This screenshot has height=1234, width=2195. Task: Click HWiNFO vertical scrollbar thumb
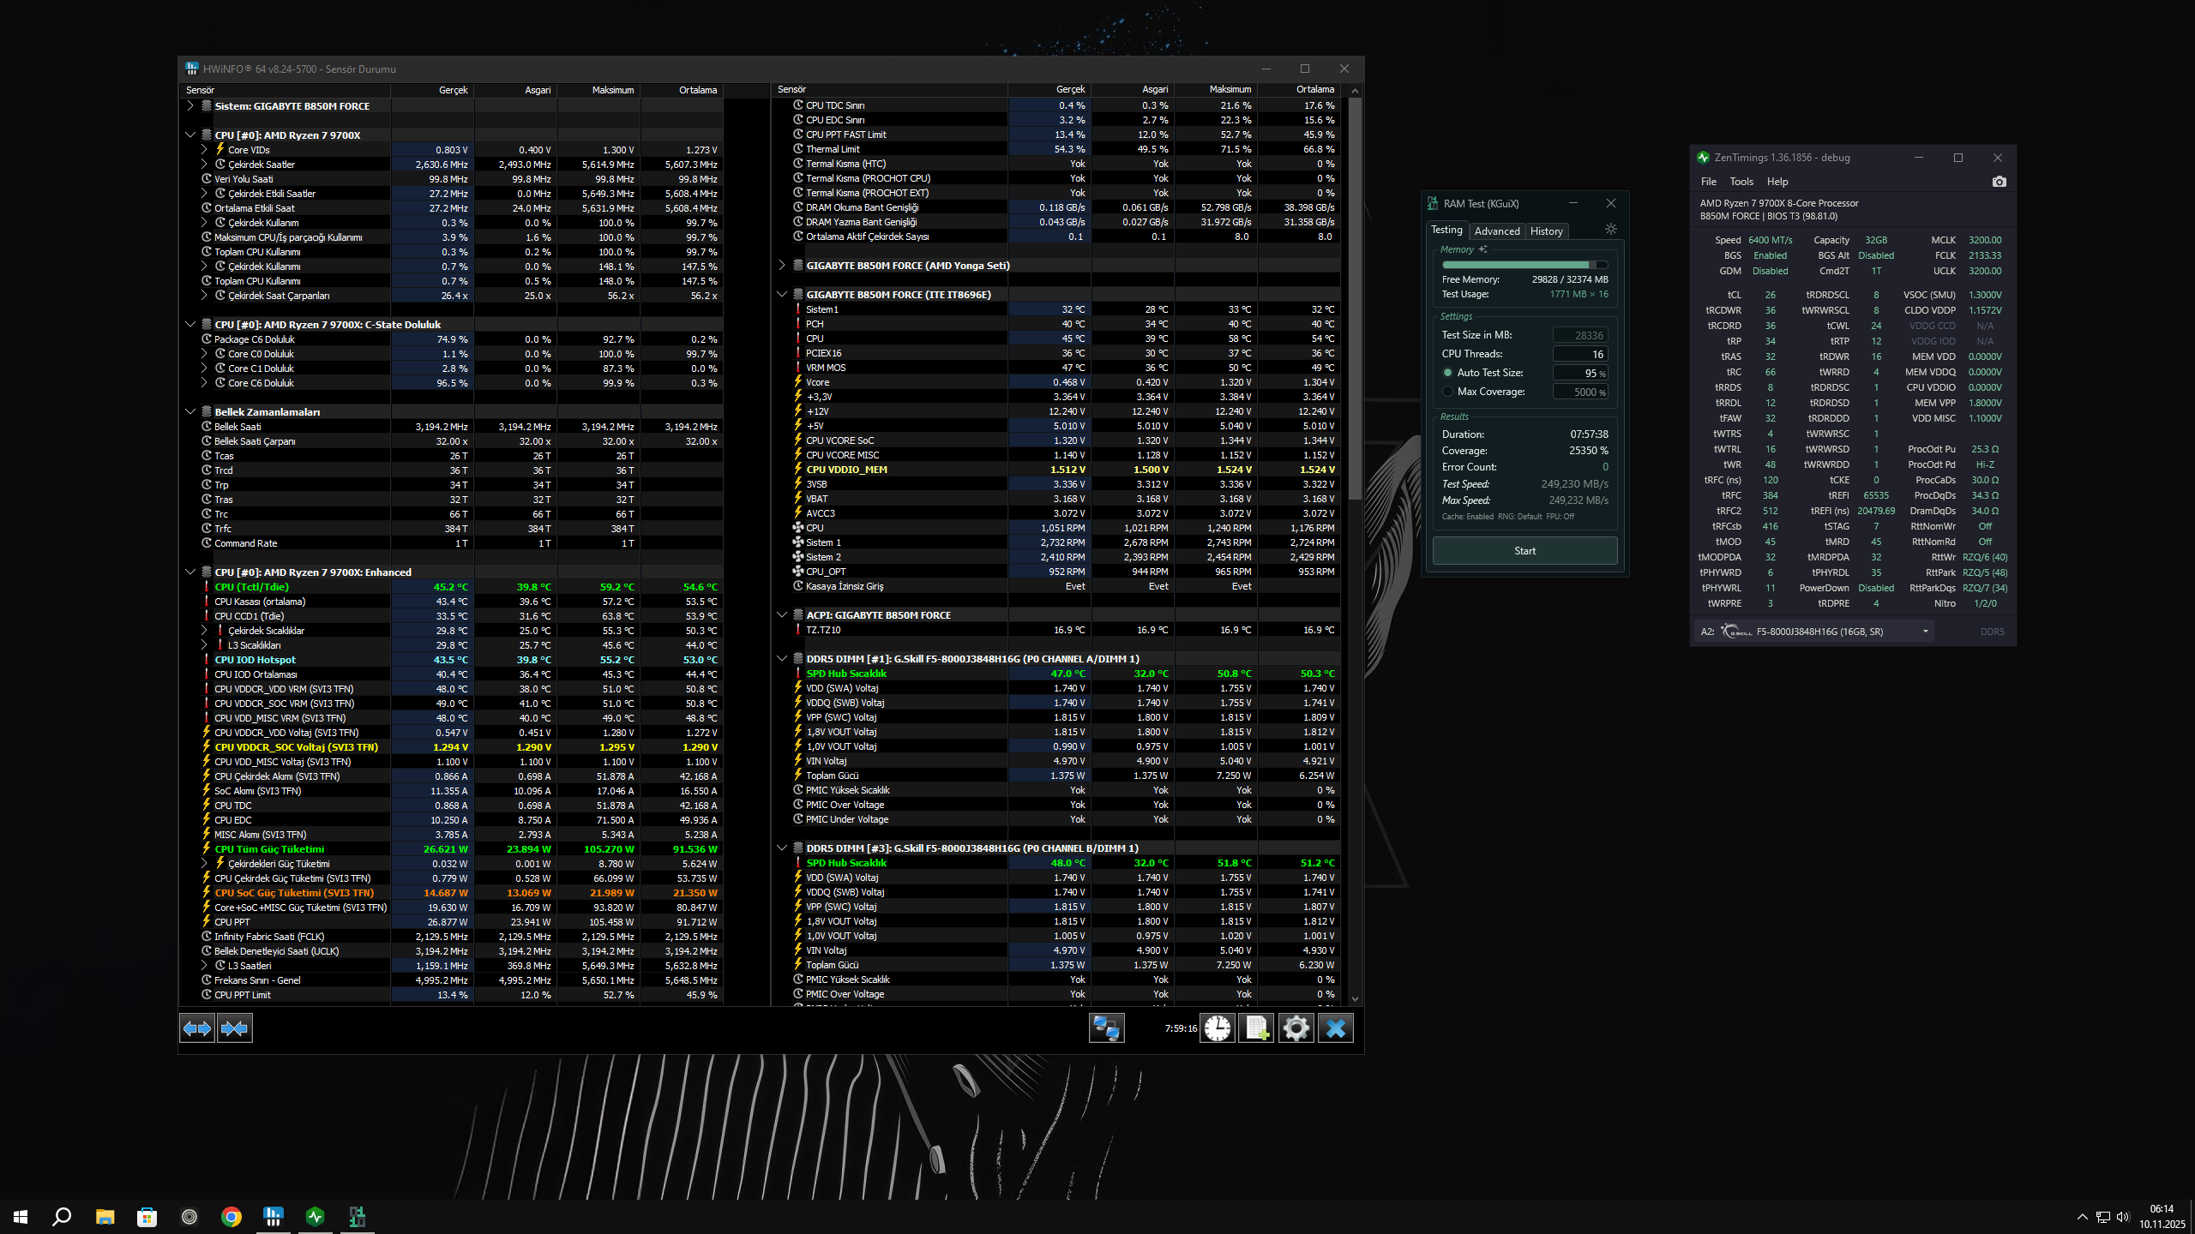pyautogui.click(x=1355, y=298)
